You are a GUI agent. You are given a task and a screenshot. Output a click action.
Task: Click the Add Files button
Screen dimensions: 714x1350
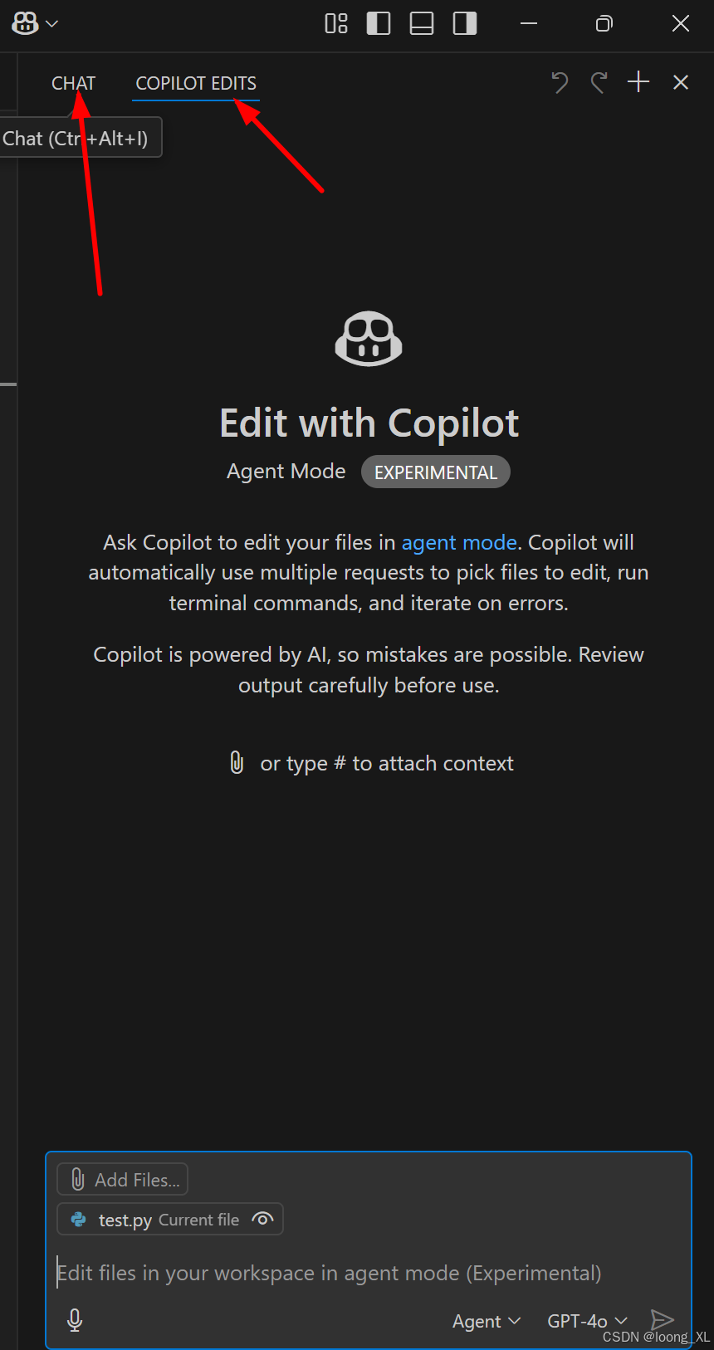[x=121, y=1179]
